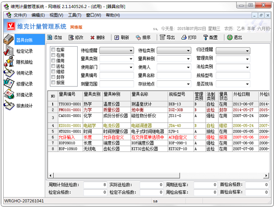Screen dimensions: 274x207
Task: Open 领用记录 sidebar icon
Action: (9, 72)
